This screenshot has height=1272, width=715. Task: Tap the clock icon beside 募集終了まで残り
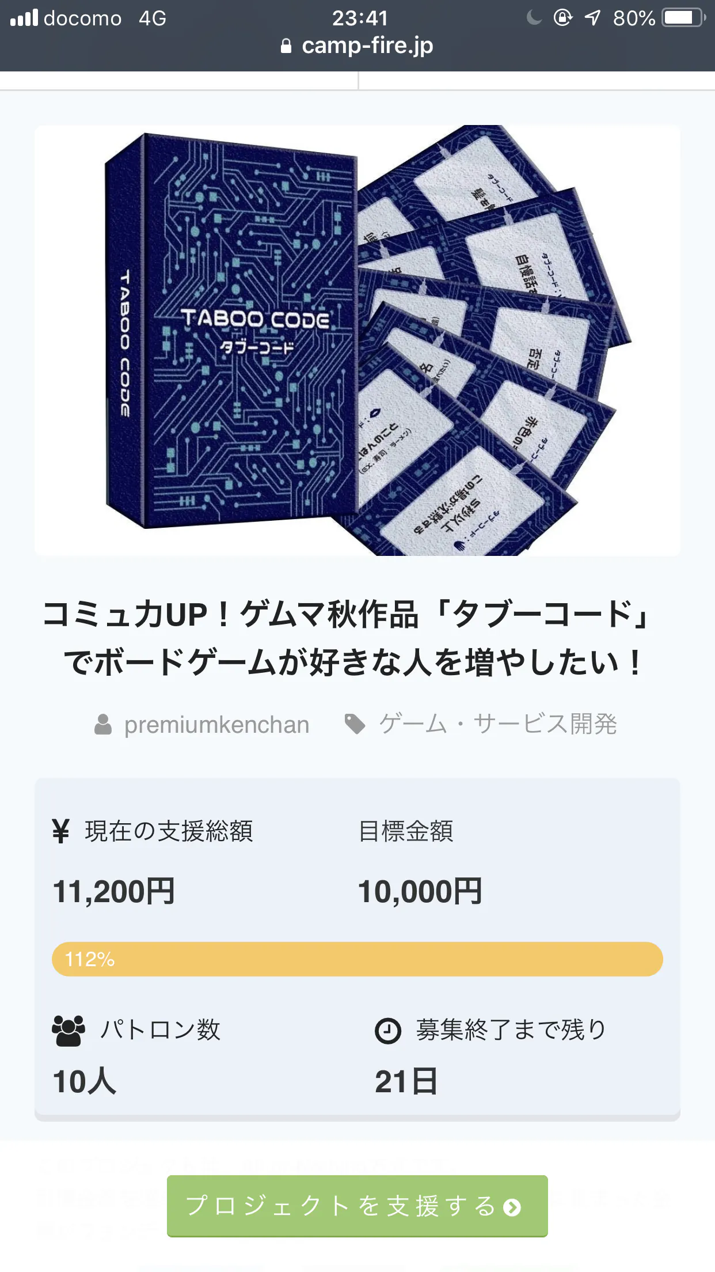pyautogui.click(x=388, y=1031)
